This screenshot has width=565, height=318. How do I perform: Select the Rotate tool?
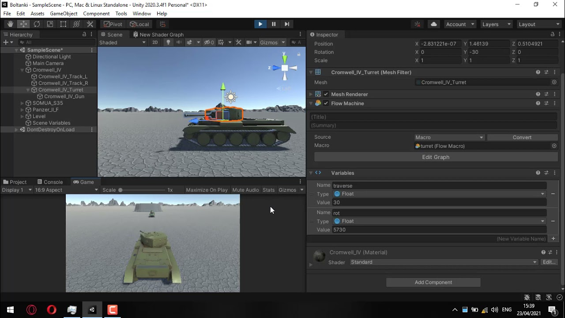point(37,24)
